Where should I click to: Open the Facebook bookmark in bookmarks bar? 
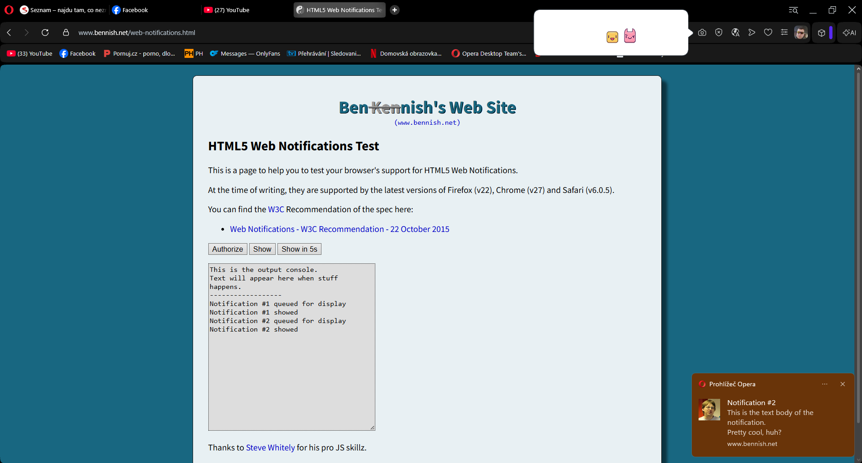(78, 53)
